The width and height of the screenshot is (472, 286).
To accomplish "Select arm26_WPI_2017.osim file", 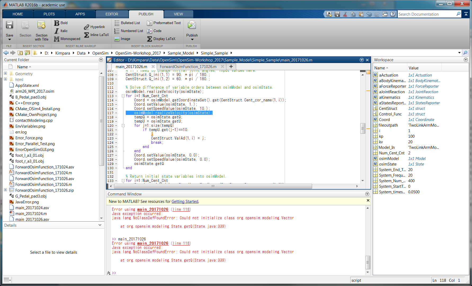I will [x=35, y=91].
